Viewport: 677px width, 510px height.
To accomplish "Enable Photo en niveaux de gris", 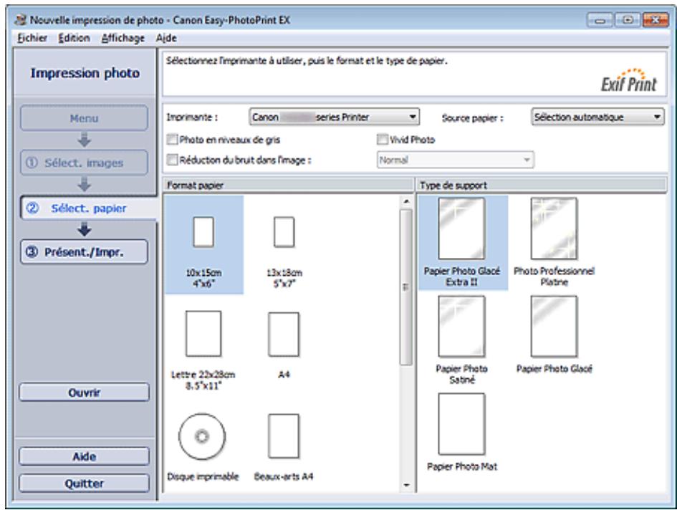I will (x=172, y=139).
